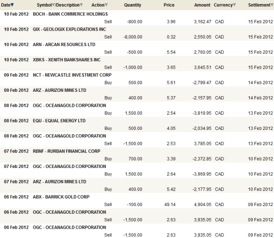Click the Date column sort arrow
Viewport: 274px width, 238px height.
(12, 5)
